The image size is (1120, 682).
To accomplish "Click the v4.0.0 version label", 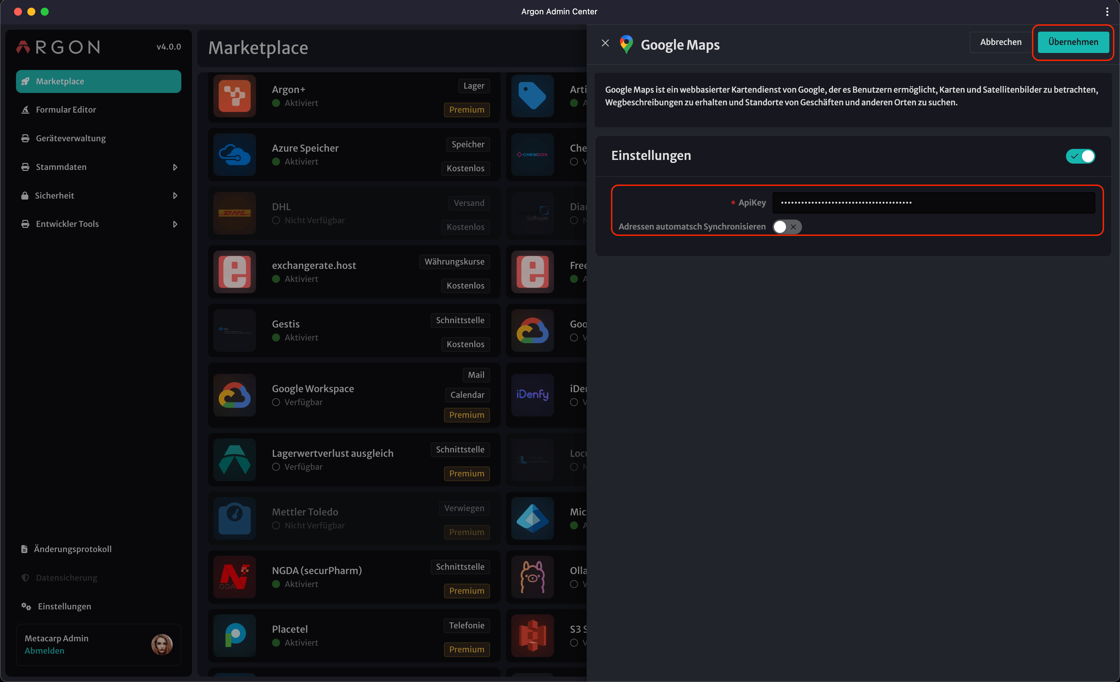I will tap(169, 47).
